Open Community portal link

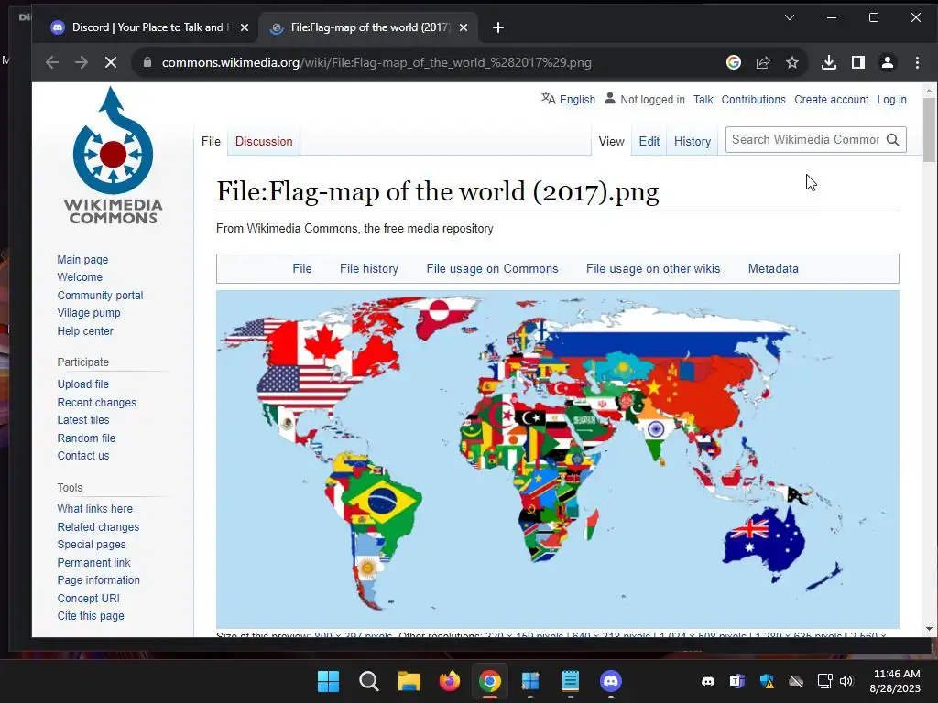[x=100, y=296]
